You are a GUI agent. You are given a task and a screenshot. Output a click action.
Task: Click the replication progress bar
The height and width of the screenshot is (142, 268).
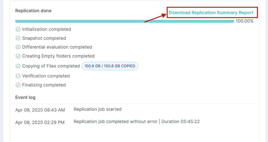coord(124,21)
